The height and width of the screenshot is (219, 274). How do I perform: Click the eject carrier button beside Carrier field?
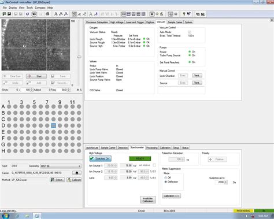click(77, 173)
